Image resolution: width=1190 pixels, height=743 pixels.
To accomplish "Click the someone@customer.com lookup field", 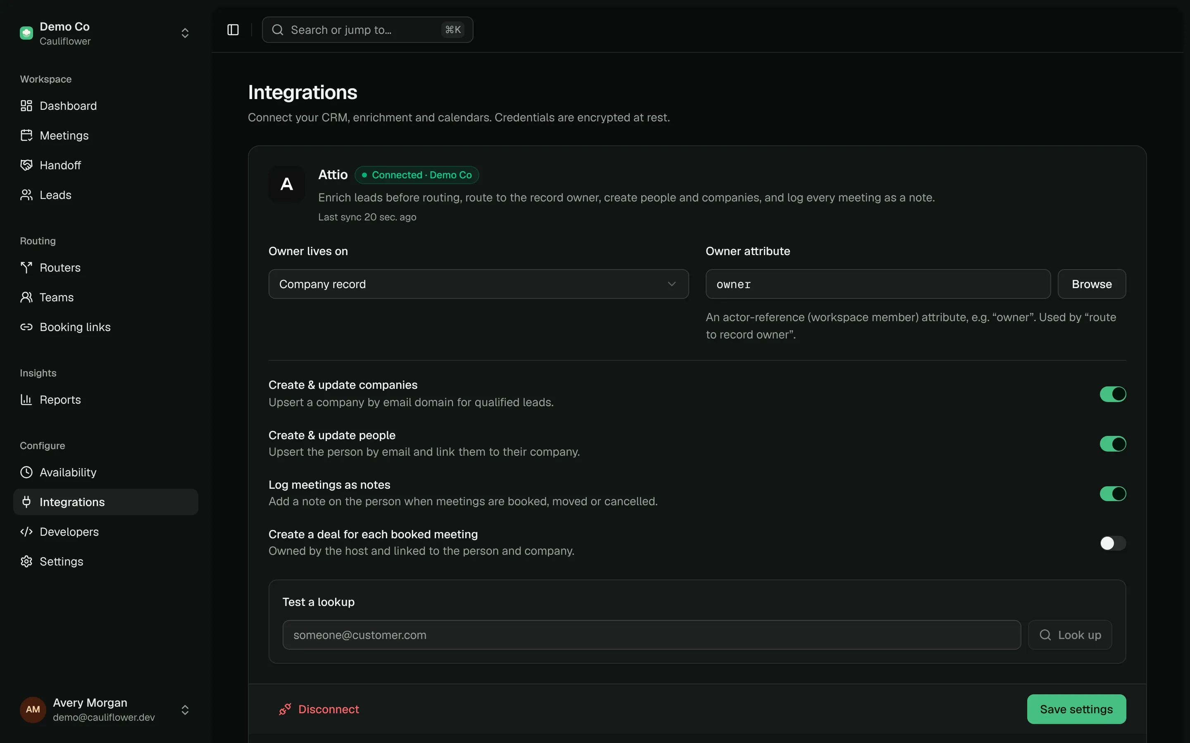I will click(x=652, y=635).
